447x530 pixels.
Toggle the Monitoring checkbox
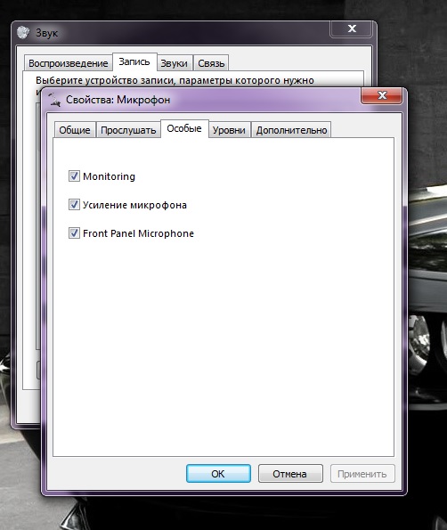pyautogui.click(x=74, y=176)
